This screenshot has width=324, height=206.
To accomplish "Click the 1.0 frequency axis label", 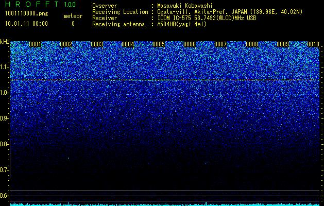I will coord(4,93).
